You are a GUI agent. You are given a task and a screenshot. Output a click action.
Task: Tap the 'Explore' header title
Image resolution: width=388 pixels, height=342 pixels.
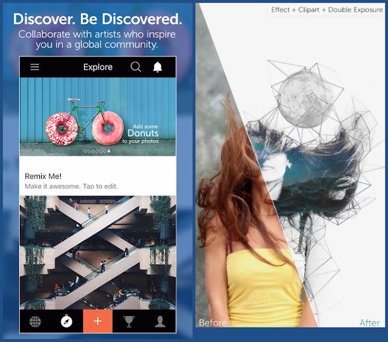98,67
